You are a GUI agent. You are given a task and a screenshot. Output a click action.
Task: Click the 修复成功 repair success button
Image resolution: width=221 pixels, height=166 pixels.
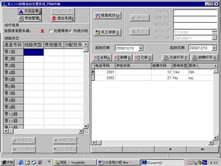tap(107, 16)
